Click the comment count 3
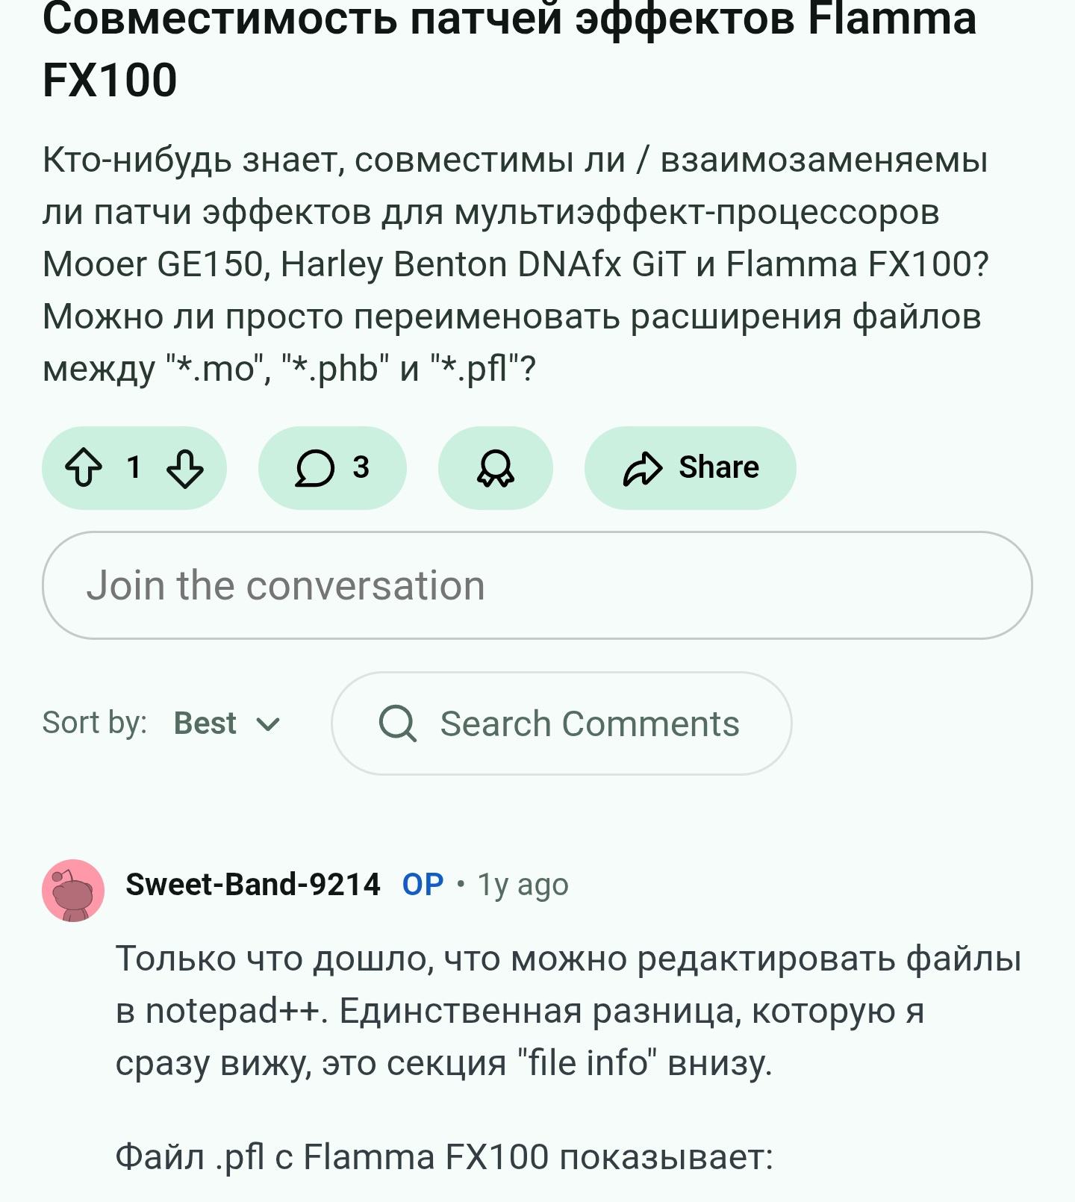Image resolution: width=1075 pixels, height=1202 pixels. 361,467
